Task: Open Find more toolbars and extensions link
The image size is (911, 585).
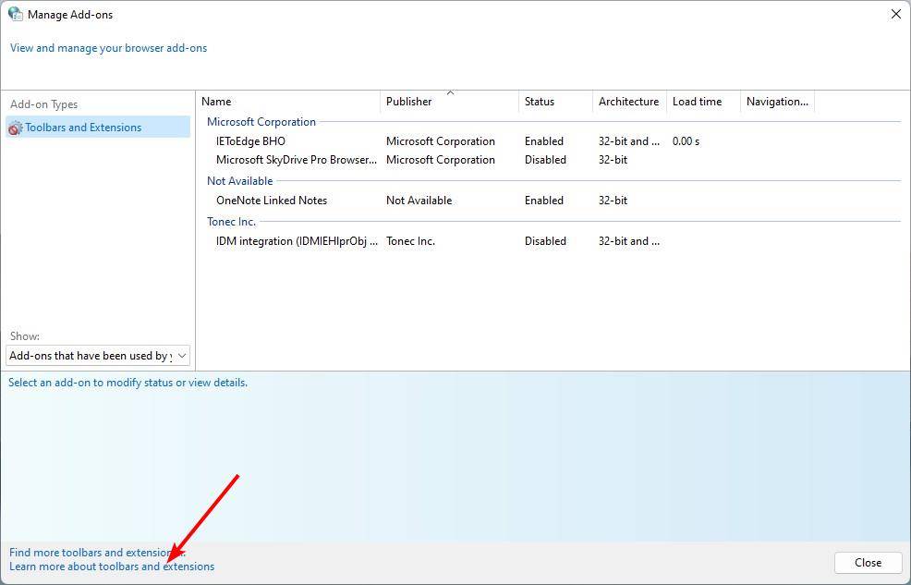Action: click(x=91, y=553)
